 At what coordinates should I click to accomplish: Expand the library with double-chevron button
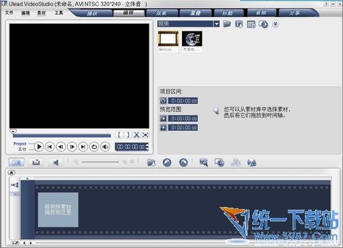tap(275, 24)
